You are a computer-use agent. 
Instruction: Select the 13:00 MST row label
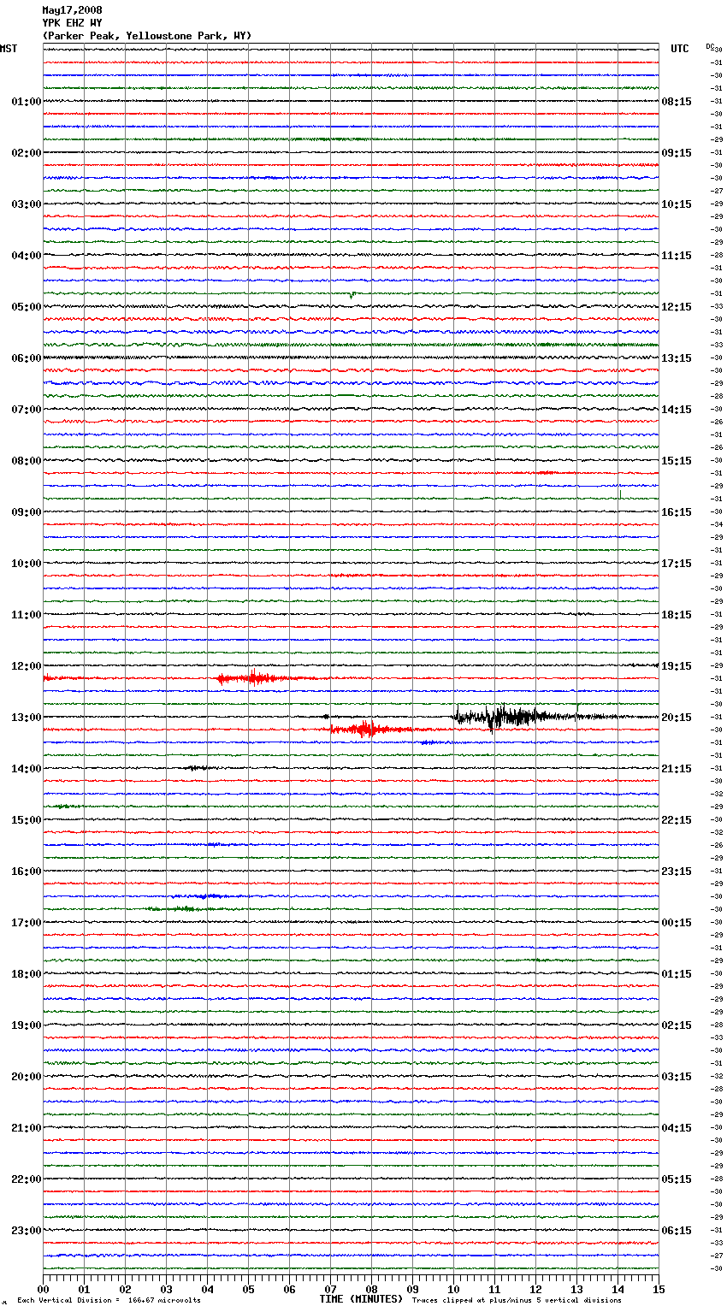pyautogui.click(x=27, y=718)
